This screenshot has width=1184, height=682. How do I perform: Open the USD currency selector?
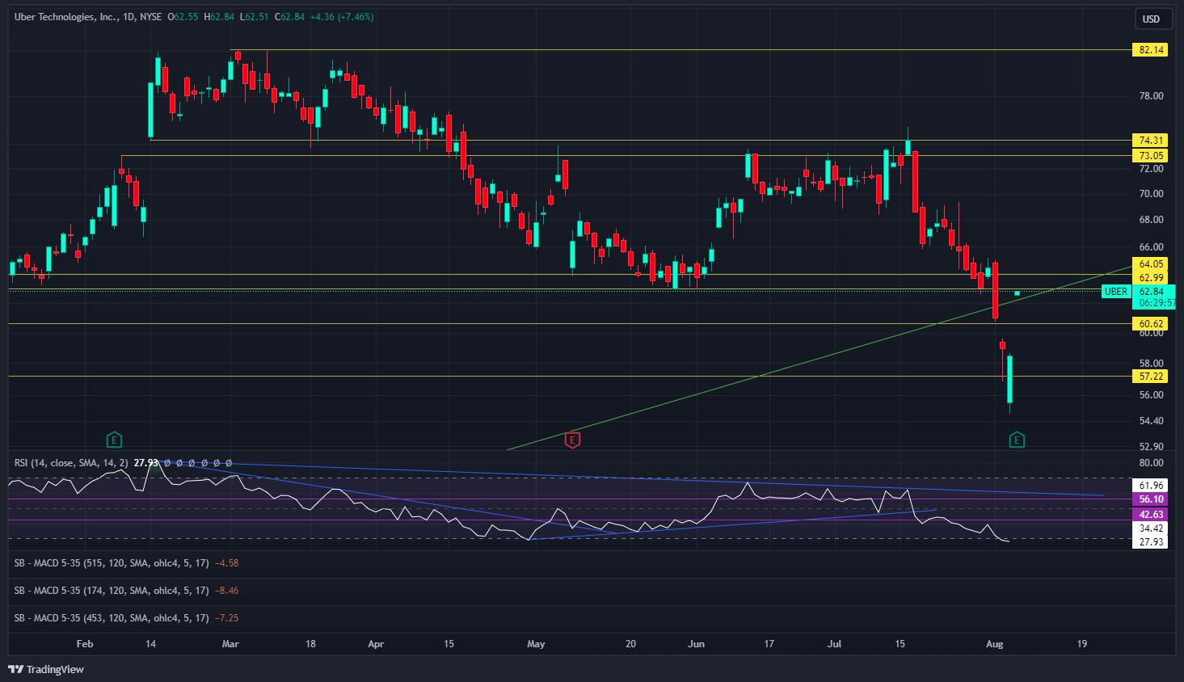(x=1152, y=19)
